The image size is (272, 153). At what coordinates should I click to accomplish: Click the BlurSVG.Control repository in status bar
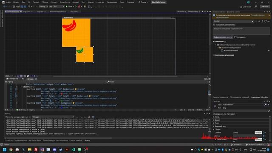coord(255,144)
